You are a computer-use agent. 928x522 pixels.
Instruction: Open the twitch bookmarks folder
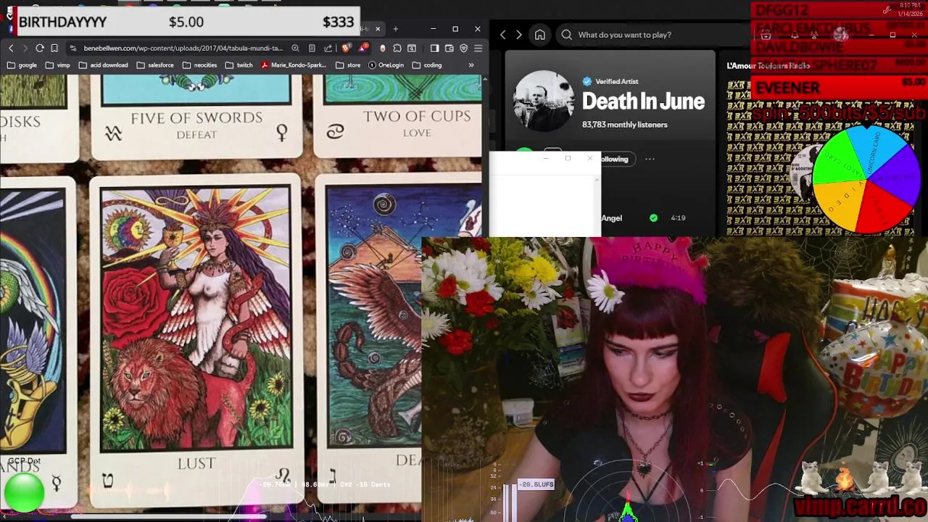click(x=239, y=65)
